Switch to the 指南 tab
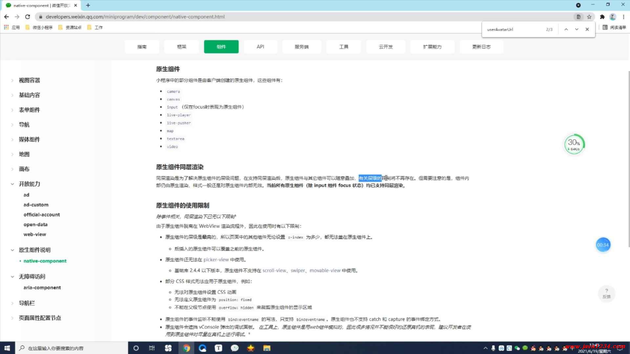The height and width of the screenshot is (354, 630). click(142, 47)
